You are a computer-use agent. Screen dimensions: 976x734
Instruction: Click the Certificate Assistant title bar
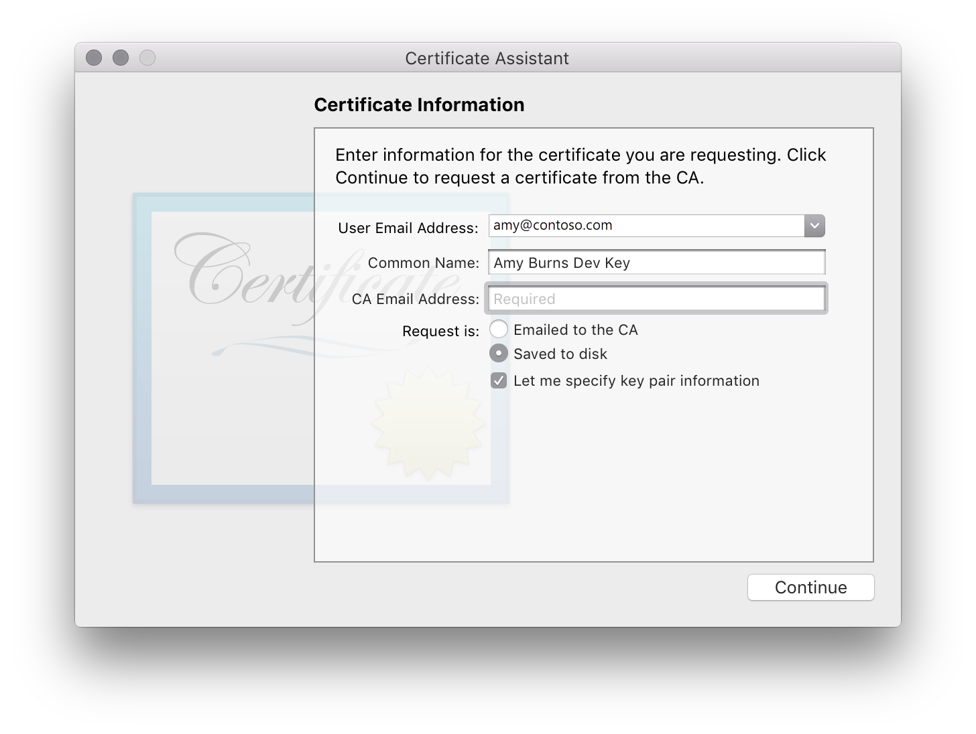pyautogui.click(x=487, y=58)
